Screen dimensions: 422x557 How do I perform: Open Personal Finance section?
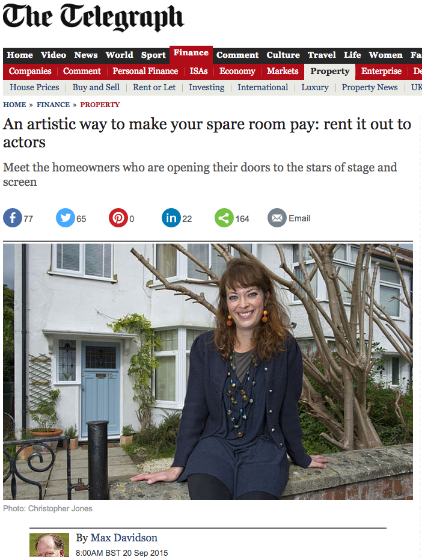(x=145, y=71)
